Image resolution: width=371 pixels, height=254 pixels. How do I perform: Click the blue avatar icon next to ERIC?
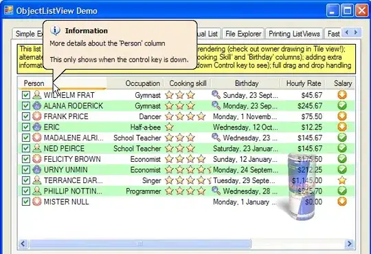[36, 127]
